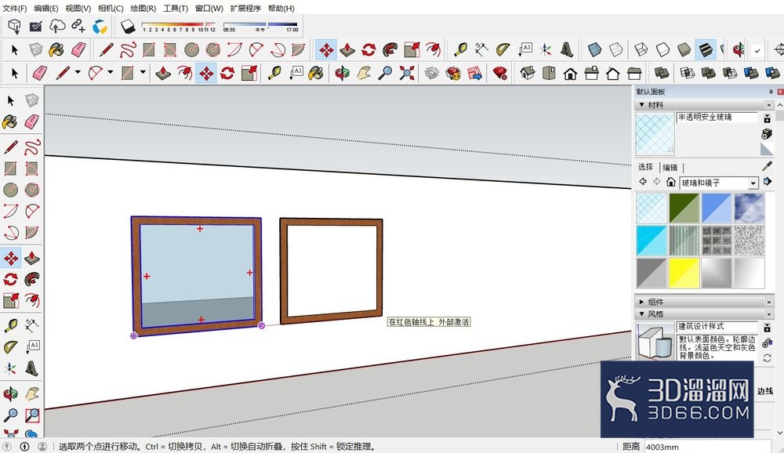Screen dimensions: 784x453
Task: Click the Orbit tool in the third toolbar row
Action: tap(342, 74)
